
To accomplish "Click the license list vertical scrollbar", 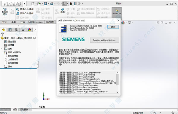I will click(x=117, y=82).
